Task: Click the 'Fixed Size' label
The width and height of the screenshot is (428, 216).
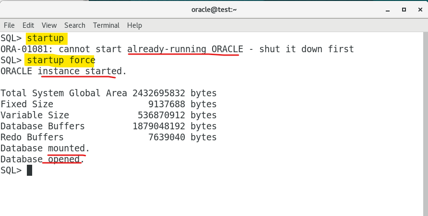Action: (27, 104)
